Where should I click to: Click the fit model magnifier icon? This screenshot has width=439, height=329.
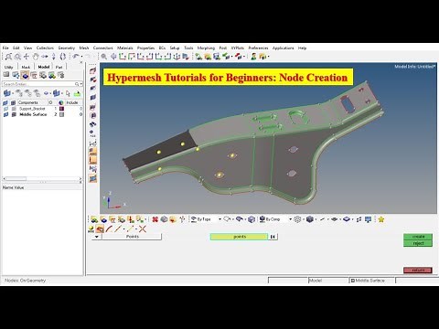pos(104,57)
